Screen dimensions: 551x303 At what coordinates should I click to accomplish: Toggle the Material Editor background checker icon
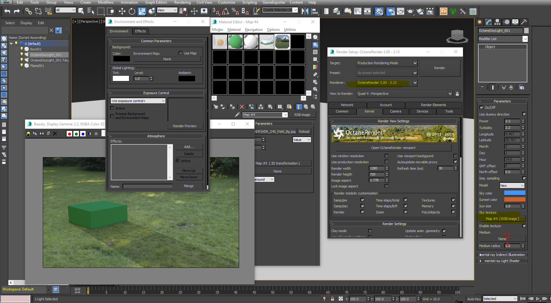(315, 52)
